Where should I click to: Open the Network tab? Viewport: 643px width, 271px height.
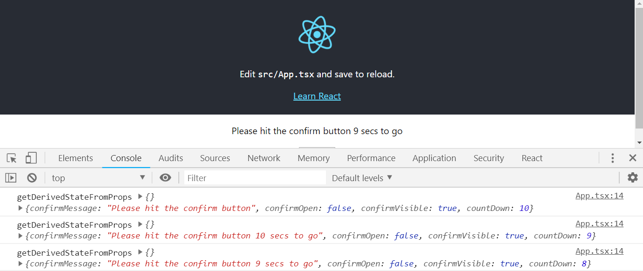tap(264, 158)
